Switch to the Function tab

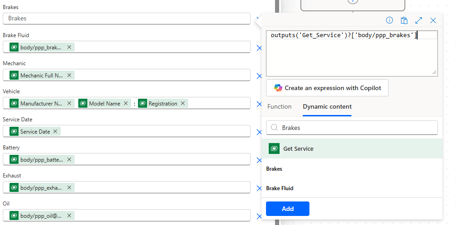tap(279, 107)
